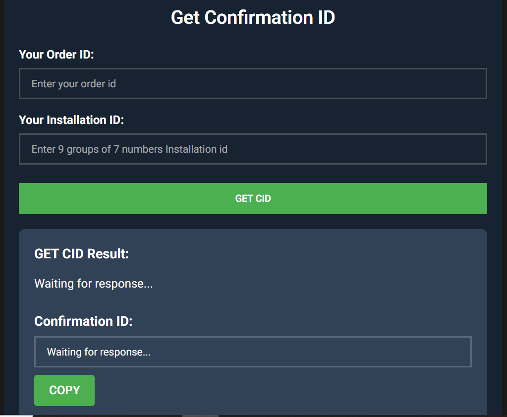Activate the text box below Your Installation ID
Screen dimensions: 507x417
coord(253,149)
